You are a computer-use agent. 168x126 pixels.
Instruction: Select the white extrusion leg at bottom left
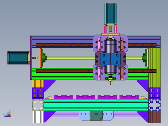click(38, 117)
